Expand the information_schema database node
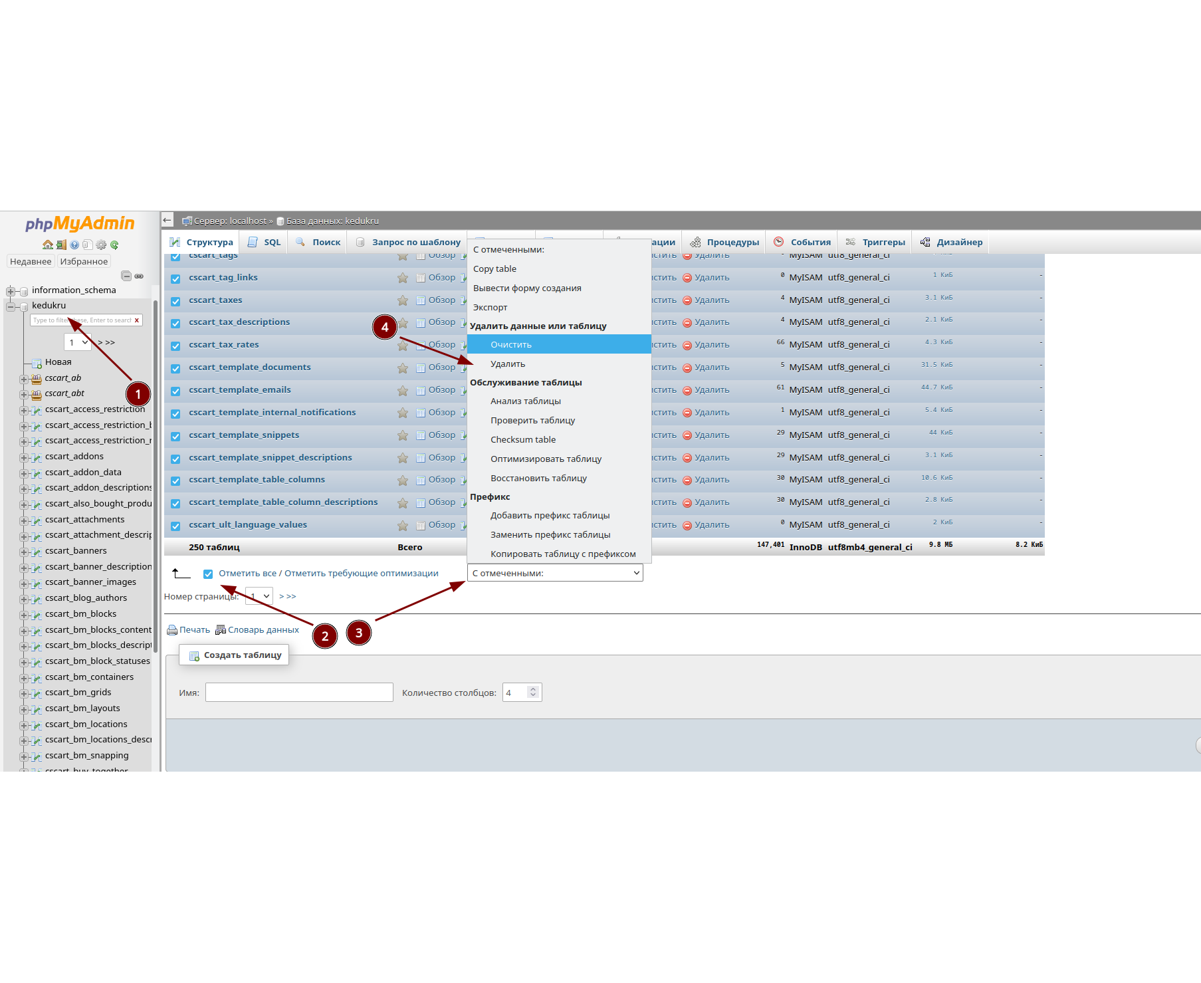1201x983 pixels. [11, 291]
